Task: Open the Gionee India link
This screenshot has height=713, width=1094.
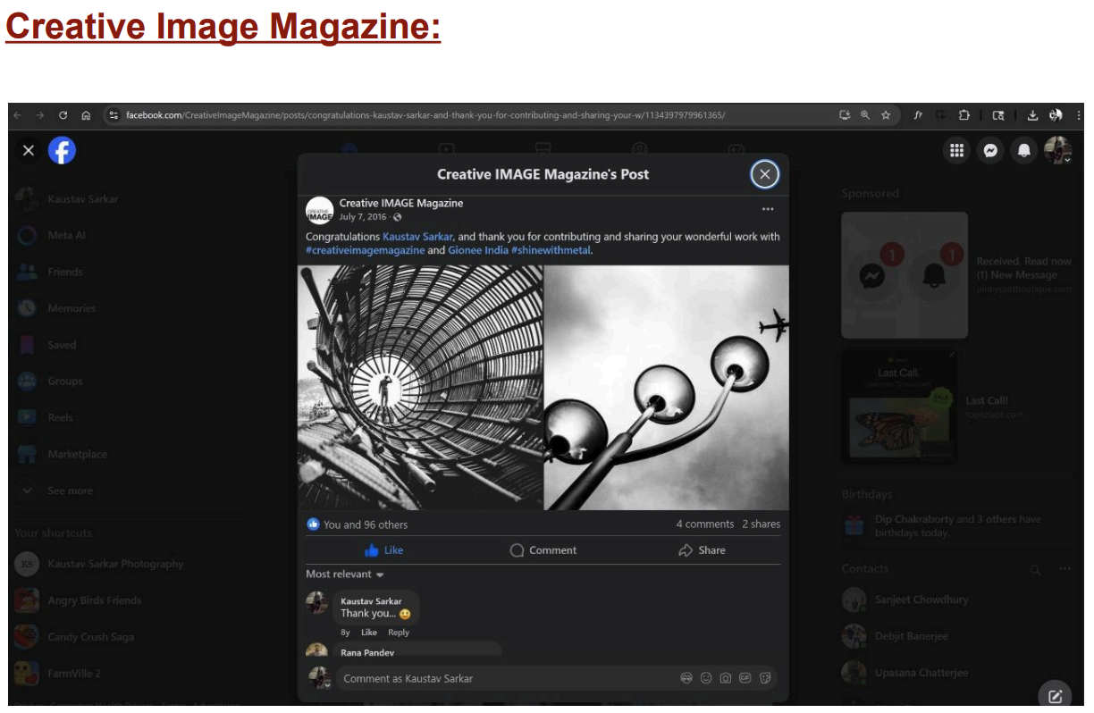Action: (x=478, y=251)
